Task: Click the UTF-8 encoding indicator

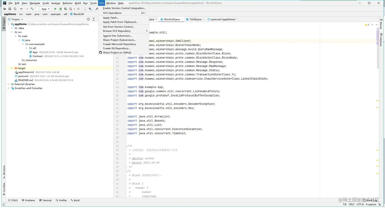Action: [x=360, y=204]
